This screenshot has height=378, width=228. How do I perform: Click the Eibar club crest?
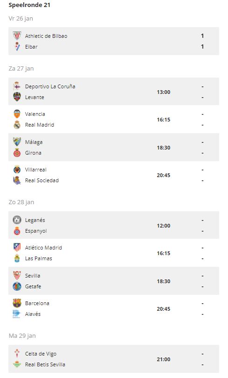pyautogui.click(x=17, y=47)
